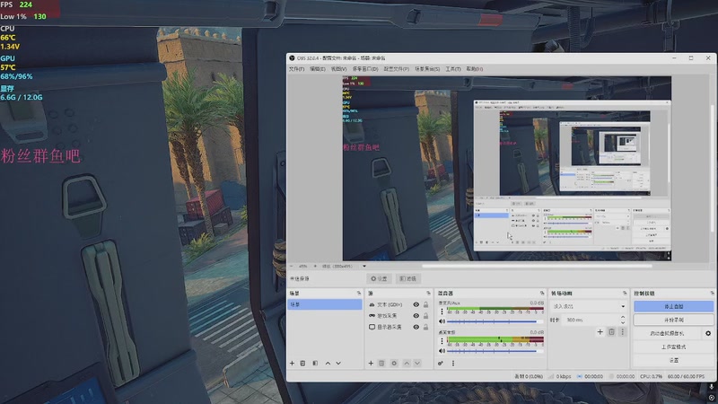Decrease transition duration with the down stepper arrow
Viewport: 718px width, 404px height.
623,322
